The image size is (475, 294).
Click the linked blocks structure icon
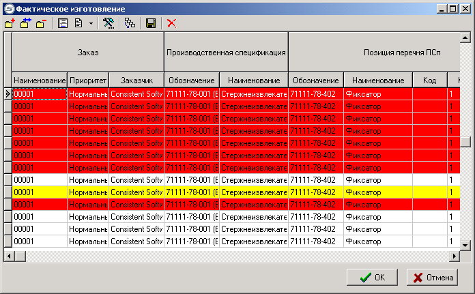(129, 23)
